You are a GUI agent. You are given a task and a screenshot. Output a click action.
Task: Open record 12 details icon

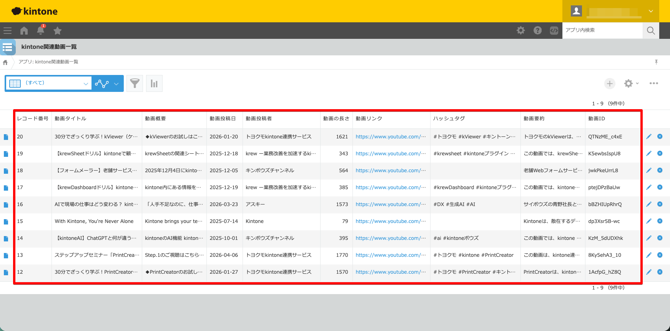[x=6, y=272]
